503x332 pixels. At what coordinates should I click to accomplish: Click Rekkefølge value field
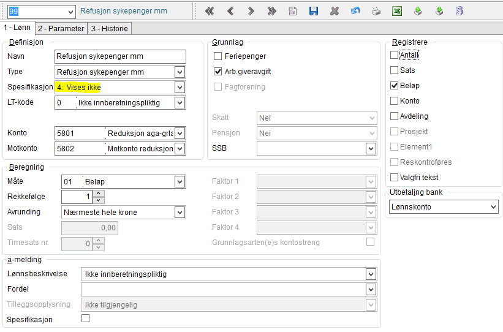(77, 197)
